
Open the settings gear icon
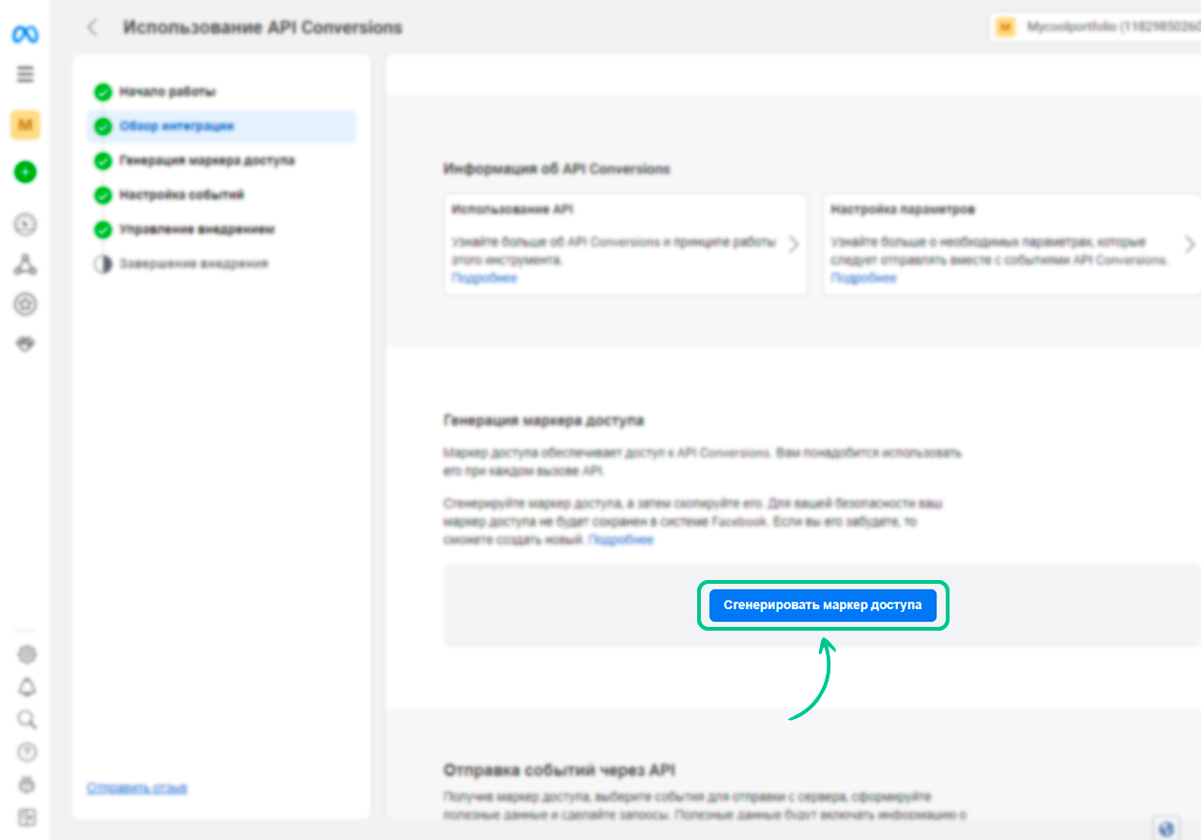coord(27,654)
